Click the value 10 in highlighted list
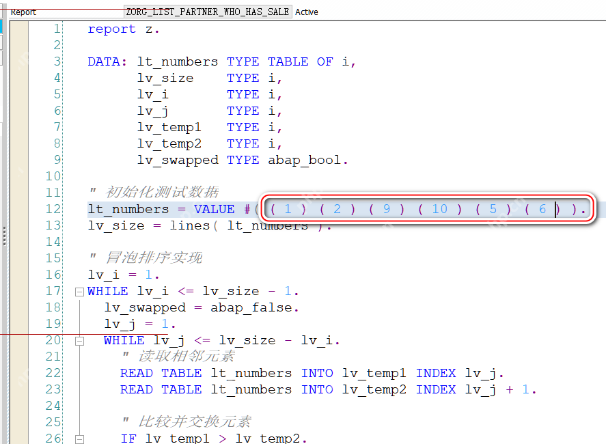The image size is (606, 444). (439, 209)
